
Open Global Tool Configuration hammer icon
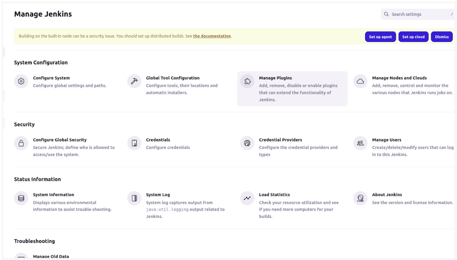[x=134, y=81]
